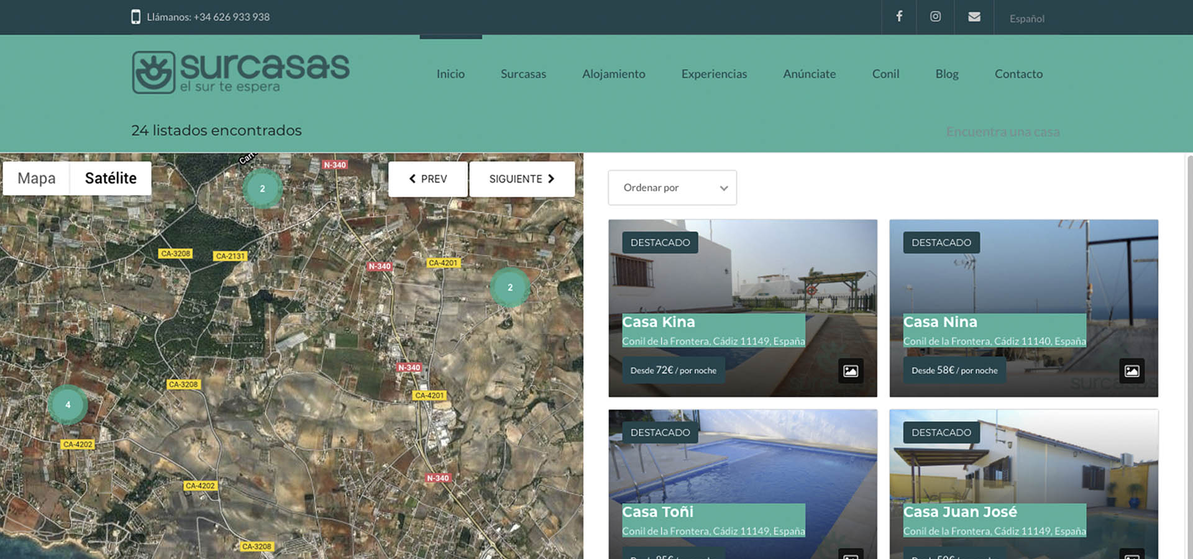Viewport: 1193px width, 559px height.
Task: Expand the Ordenar por dropdown
Action: coord(672,188)
